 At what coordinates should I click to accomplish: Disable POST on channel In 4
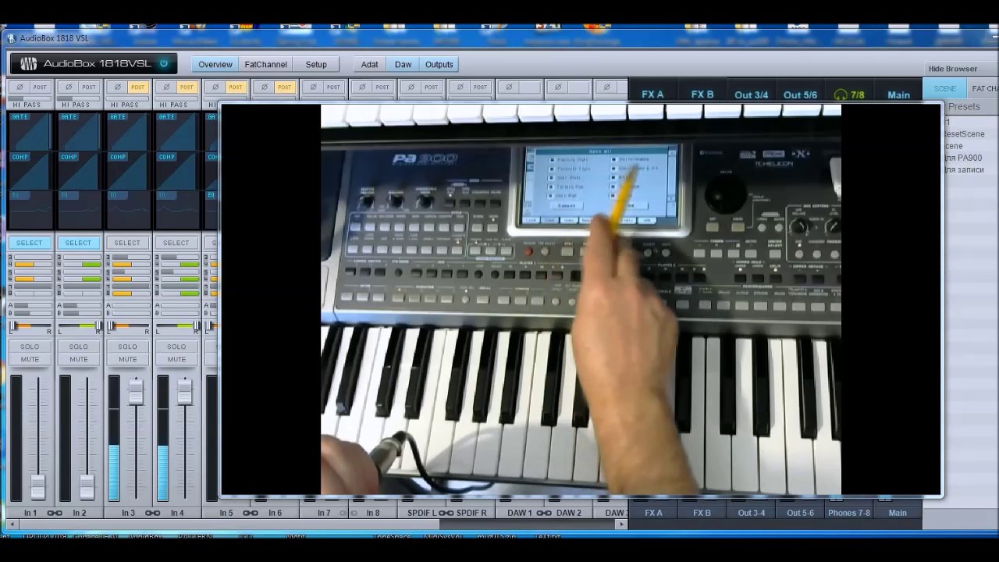187,87
